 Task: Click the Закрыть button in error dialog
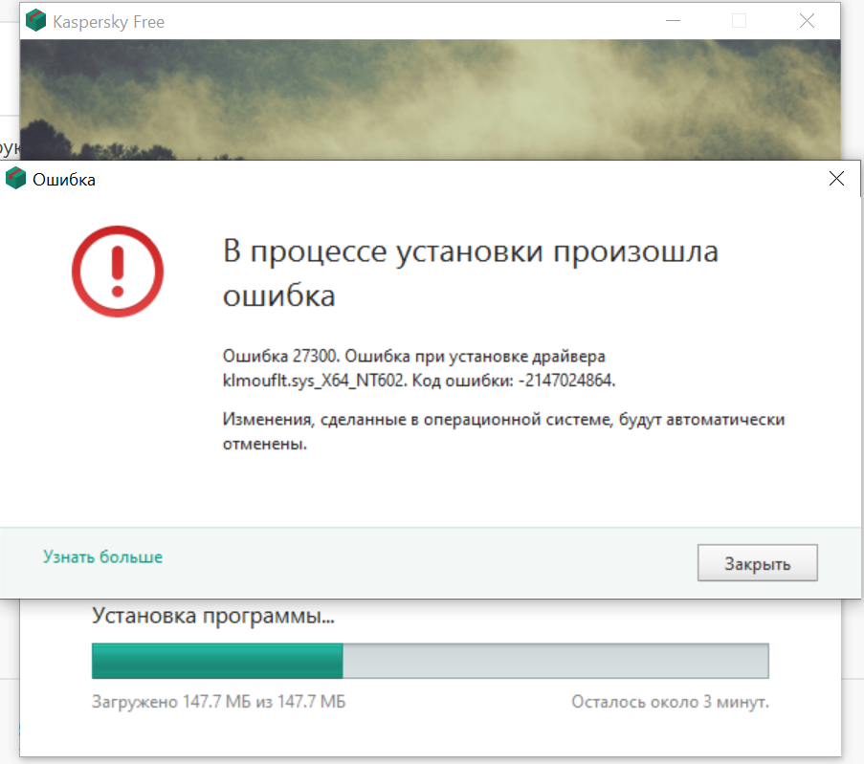click(x=757, y=563)
